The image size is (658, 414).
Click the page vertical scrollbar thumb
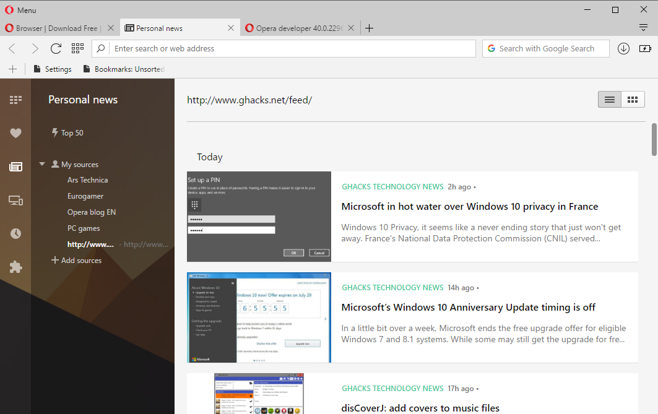[654, 140]
